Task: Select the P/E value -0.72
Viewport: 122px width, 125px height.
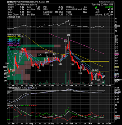Action: pyautogui.click(x=61, y=7)
